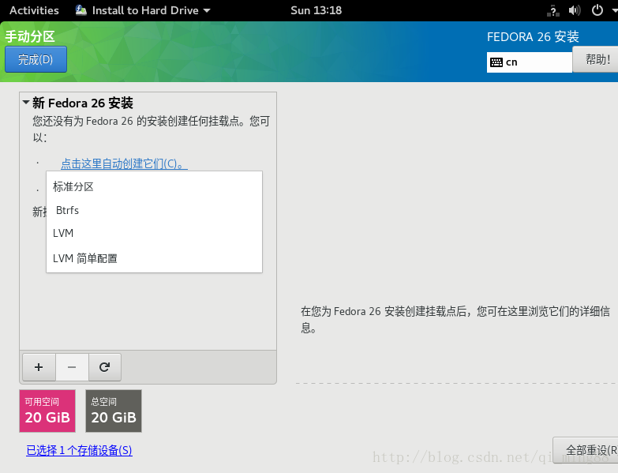Click the 手动分区 page title
Viewport: 618px width, 473px height.
[x=30, y=36]
